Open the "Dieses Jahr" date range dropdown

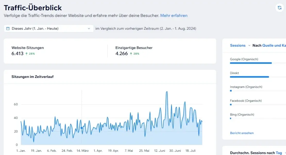49,28
